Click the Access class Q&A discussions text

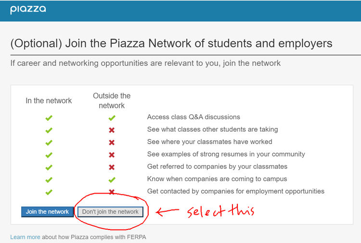point(193,117)
